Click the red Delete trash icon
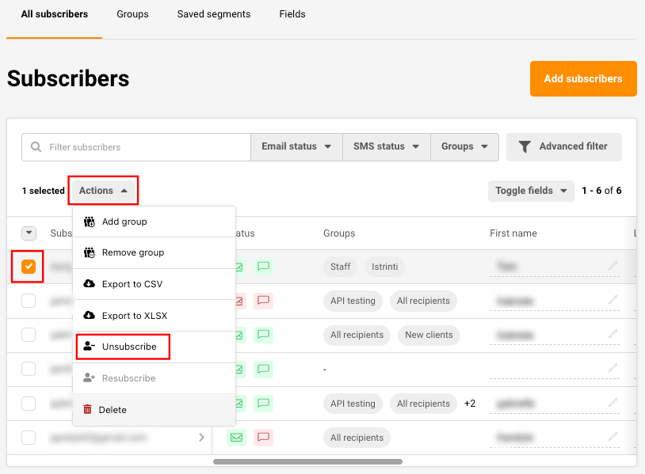Image resolution: width=645 pixels, height=474 pixels. coord(88,410)
